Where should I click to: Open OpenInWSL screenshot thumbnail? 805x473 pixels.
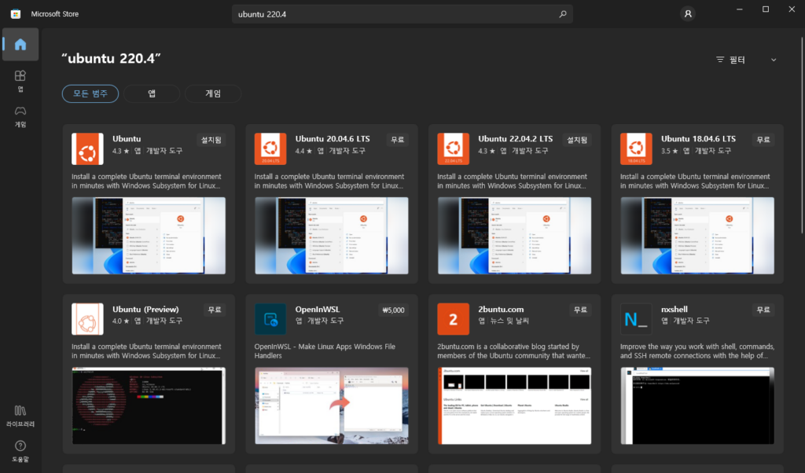332,405
